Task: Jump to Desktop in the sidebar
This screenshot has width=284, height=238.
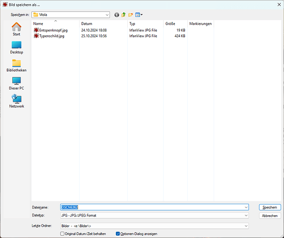Action: click(x=17, y=48)
